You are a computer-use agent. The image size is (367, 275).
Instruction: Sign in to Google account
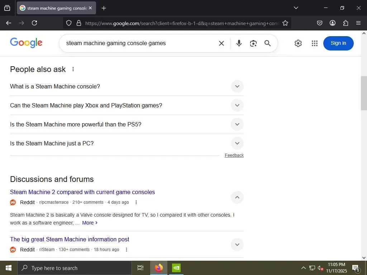[338, 43]
